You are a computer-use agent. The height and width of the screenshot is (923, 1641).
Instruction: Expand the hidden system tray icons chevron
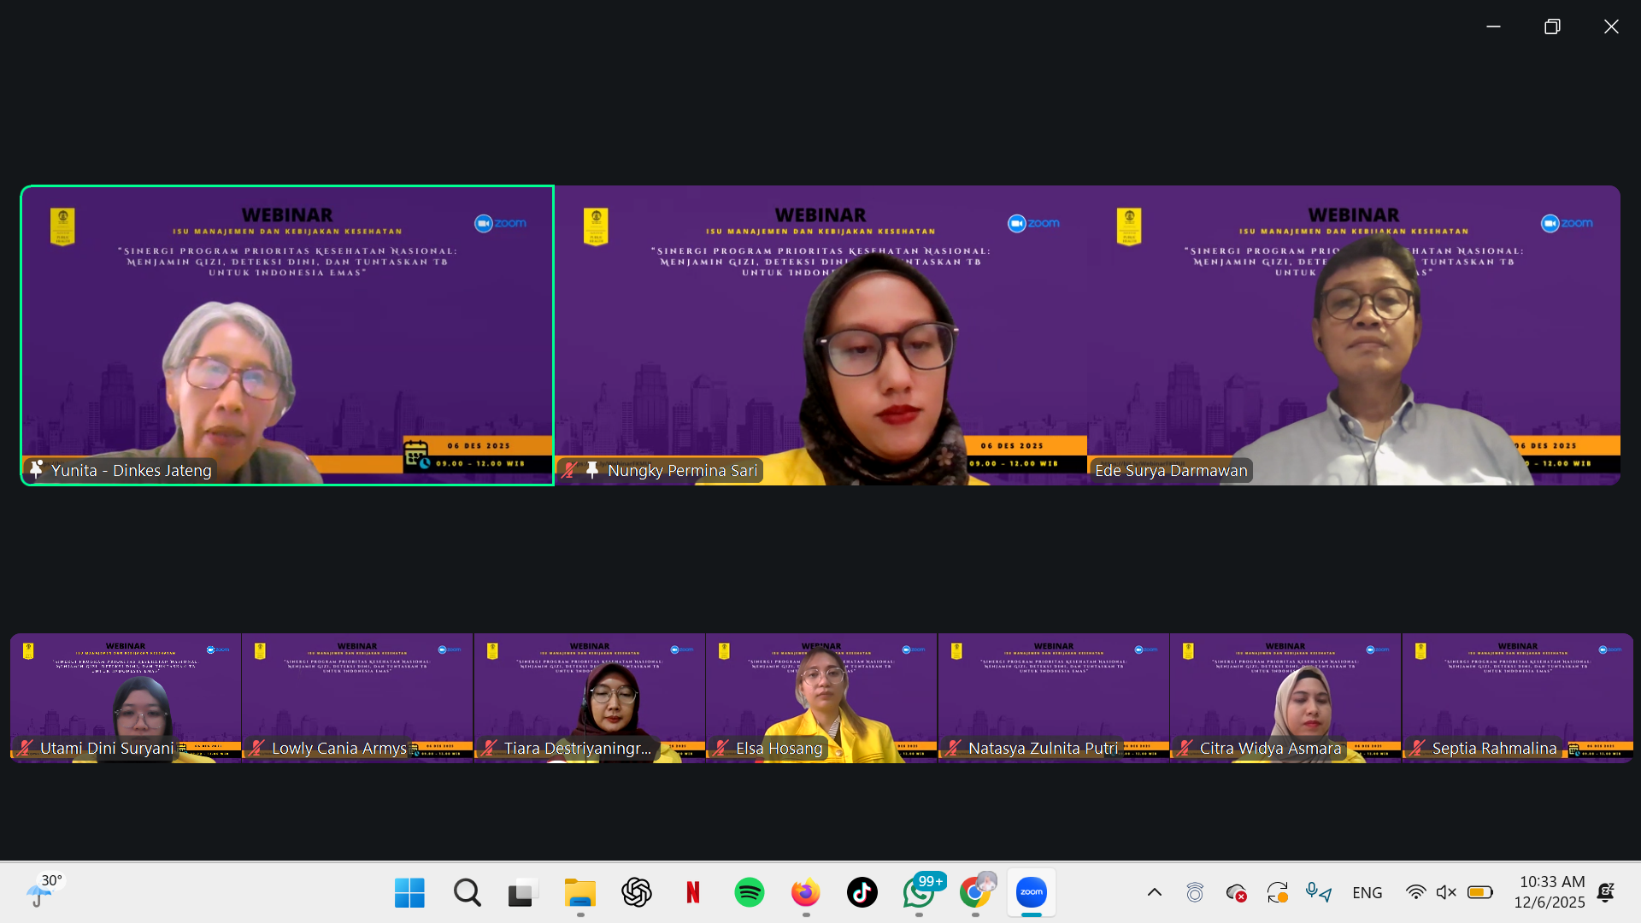tap(1154, 892)
